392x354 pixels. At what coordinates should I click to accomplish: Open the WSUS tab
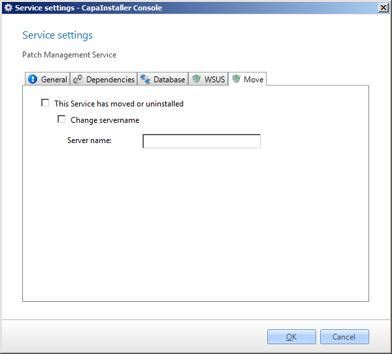pos(208,79)
